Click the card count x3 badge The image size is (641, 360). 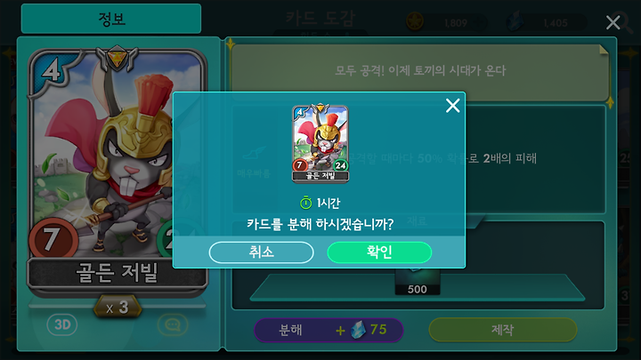(118, 308)
